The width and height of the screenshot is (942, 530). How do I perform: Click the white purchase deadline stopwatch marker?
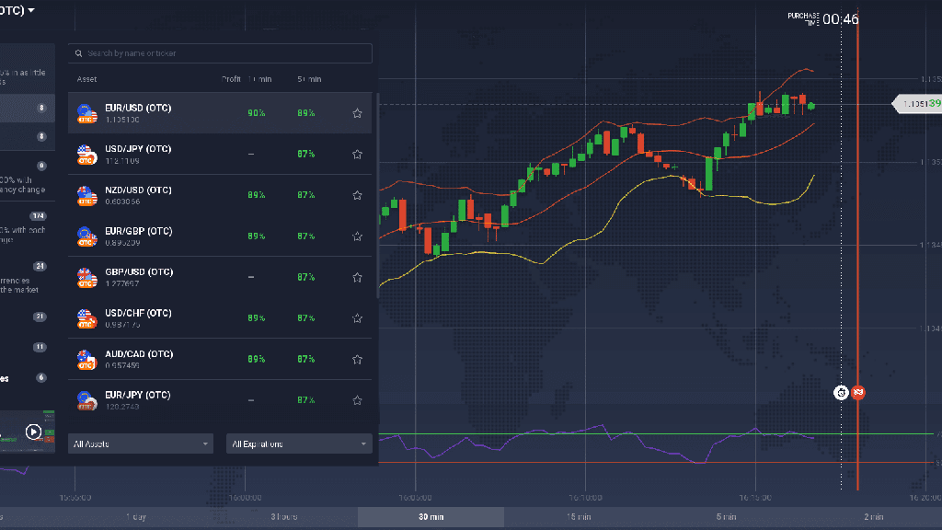(x=841, y=392)
